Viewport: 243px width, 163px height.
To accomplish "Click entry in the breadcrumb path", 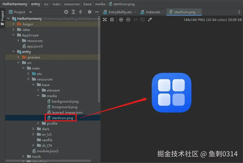I will pyautogui.click(x=36, y=4).
